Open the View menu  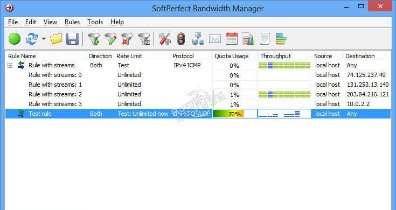(x=50, y=22)
